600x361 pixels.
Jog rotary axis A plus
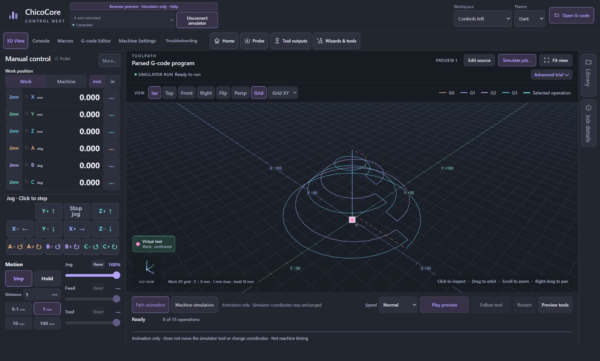(34, 247)
